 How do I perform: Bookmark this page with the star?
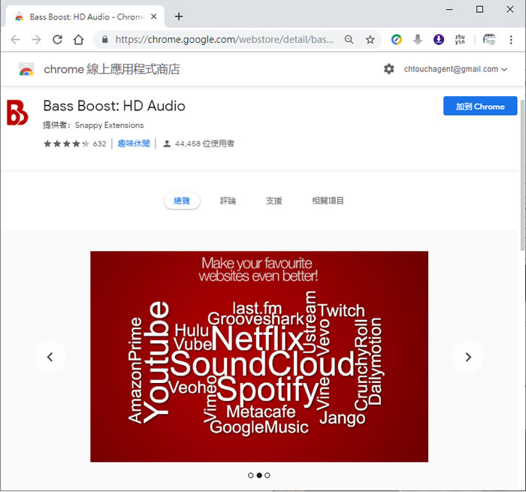tap(370, 40)
